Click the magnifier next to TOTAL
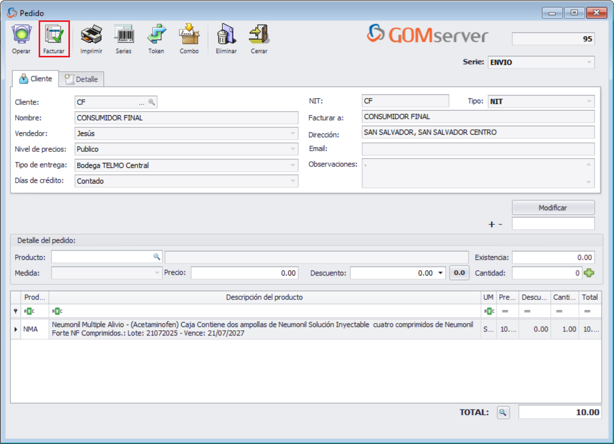This screenshot has width=614, height=444. (502, 413)
